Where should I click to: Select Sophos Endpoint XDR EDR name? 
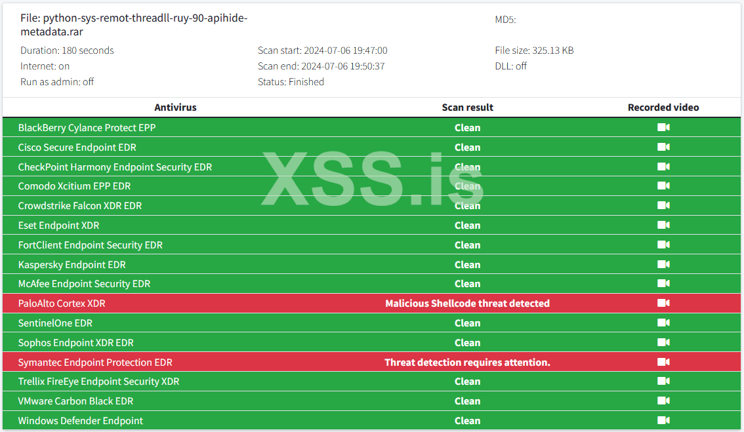pos(75,343)
